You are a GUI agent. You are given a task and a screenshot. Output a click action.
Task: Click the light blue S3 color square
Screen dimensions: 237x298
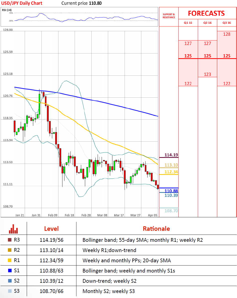click(x=9, y=291)
